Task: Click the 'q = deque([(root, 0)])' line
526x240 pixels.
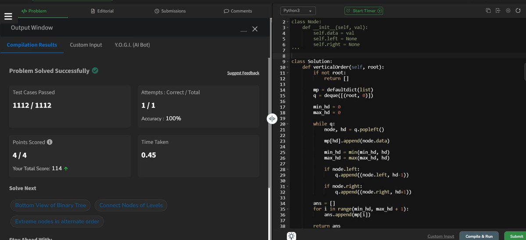Action: coord(343,96)
